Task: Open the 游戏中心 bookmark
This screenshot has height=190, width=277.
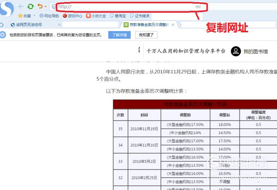Action: click(72, 16)
